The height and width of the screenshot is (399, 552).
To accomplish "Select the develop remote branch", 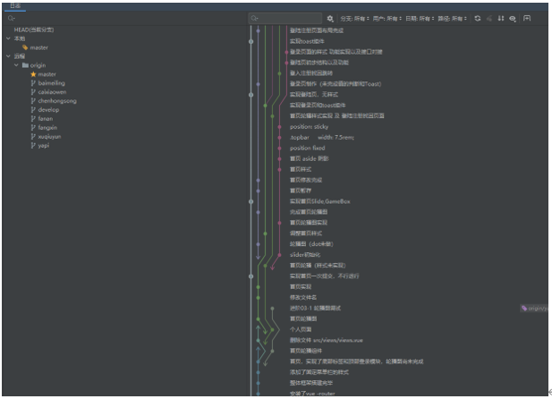I will point(48,109).
